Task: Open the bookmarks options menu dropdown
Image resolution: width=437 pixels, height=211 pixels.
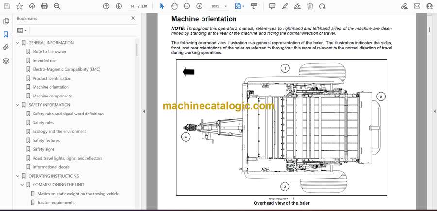Action: pos(22,30)
